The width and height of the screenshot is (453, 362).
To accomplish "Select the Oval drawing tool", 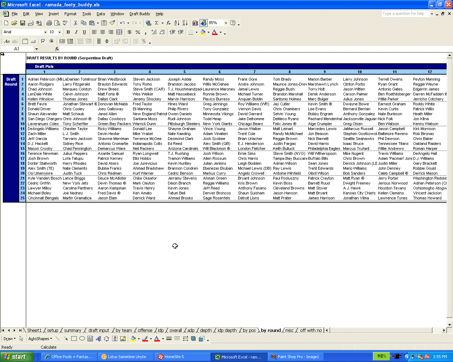I will point(82,339).
